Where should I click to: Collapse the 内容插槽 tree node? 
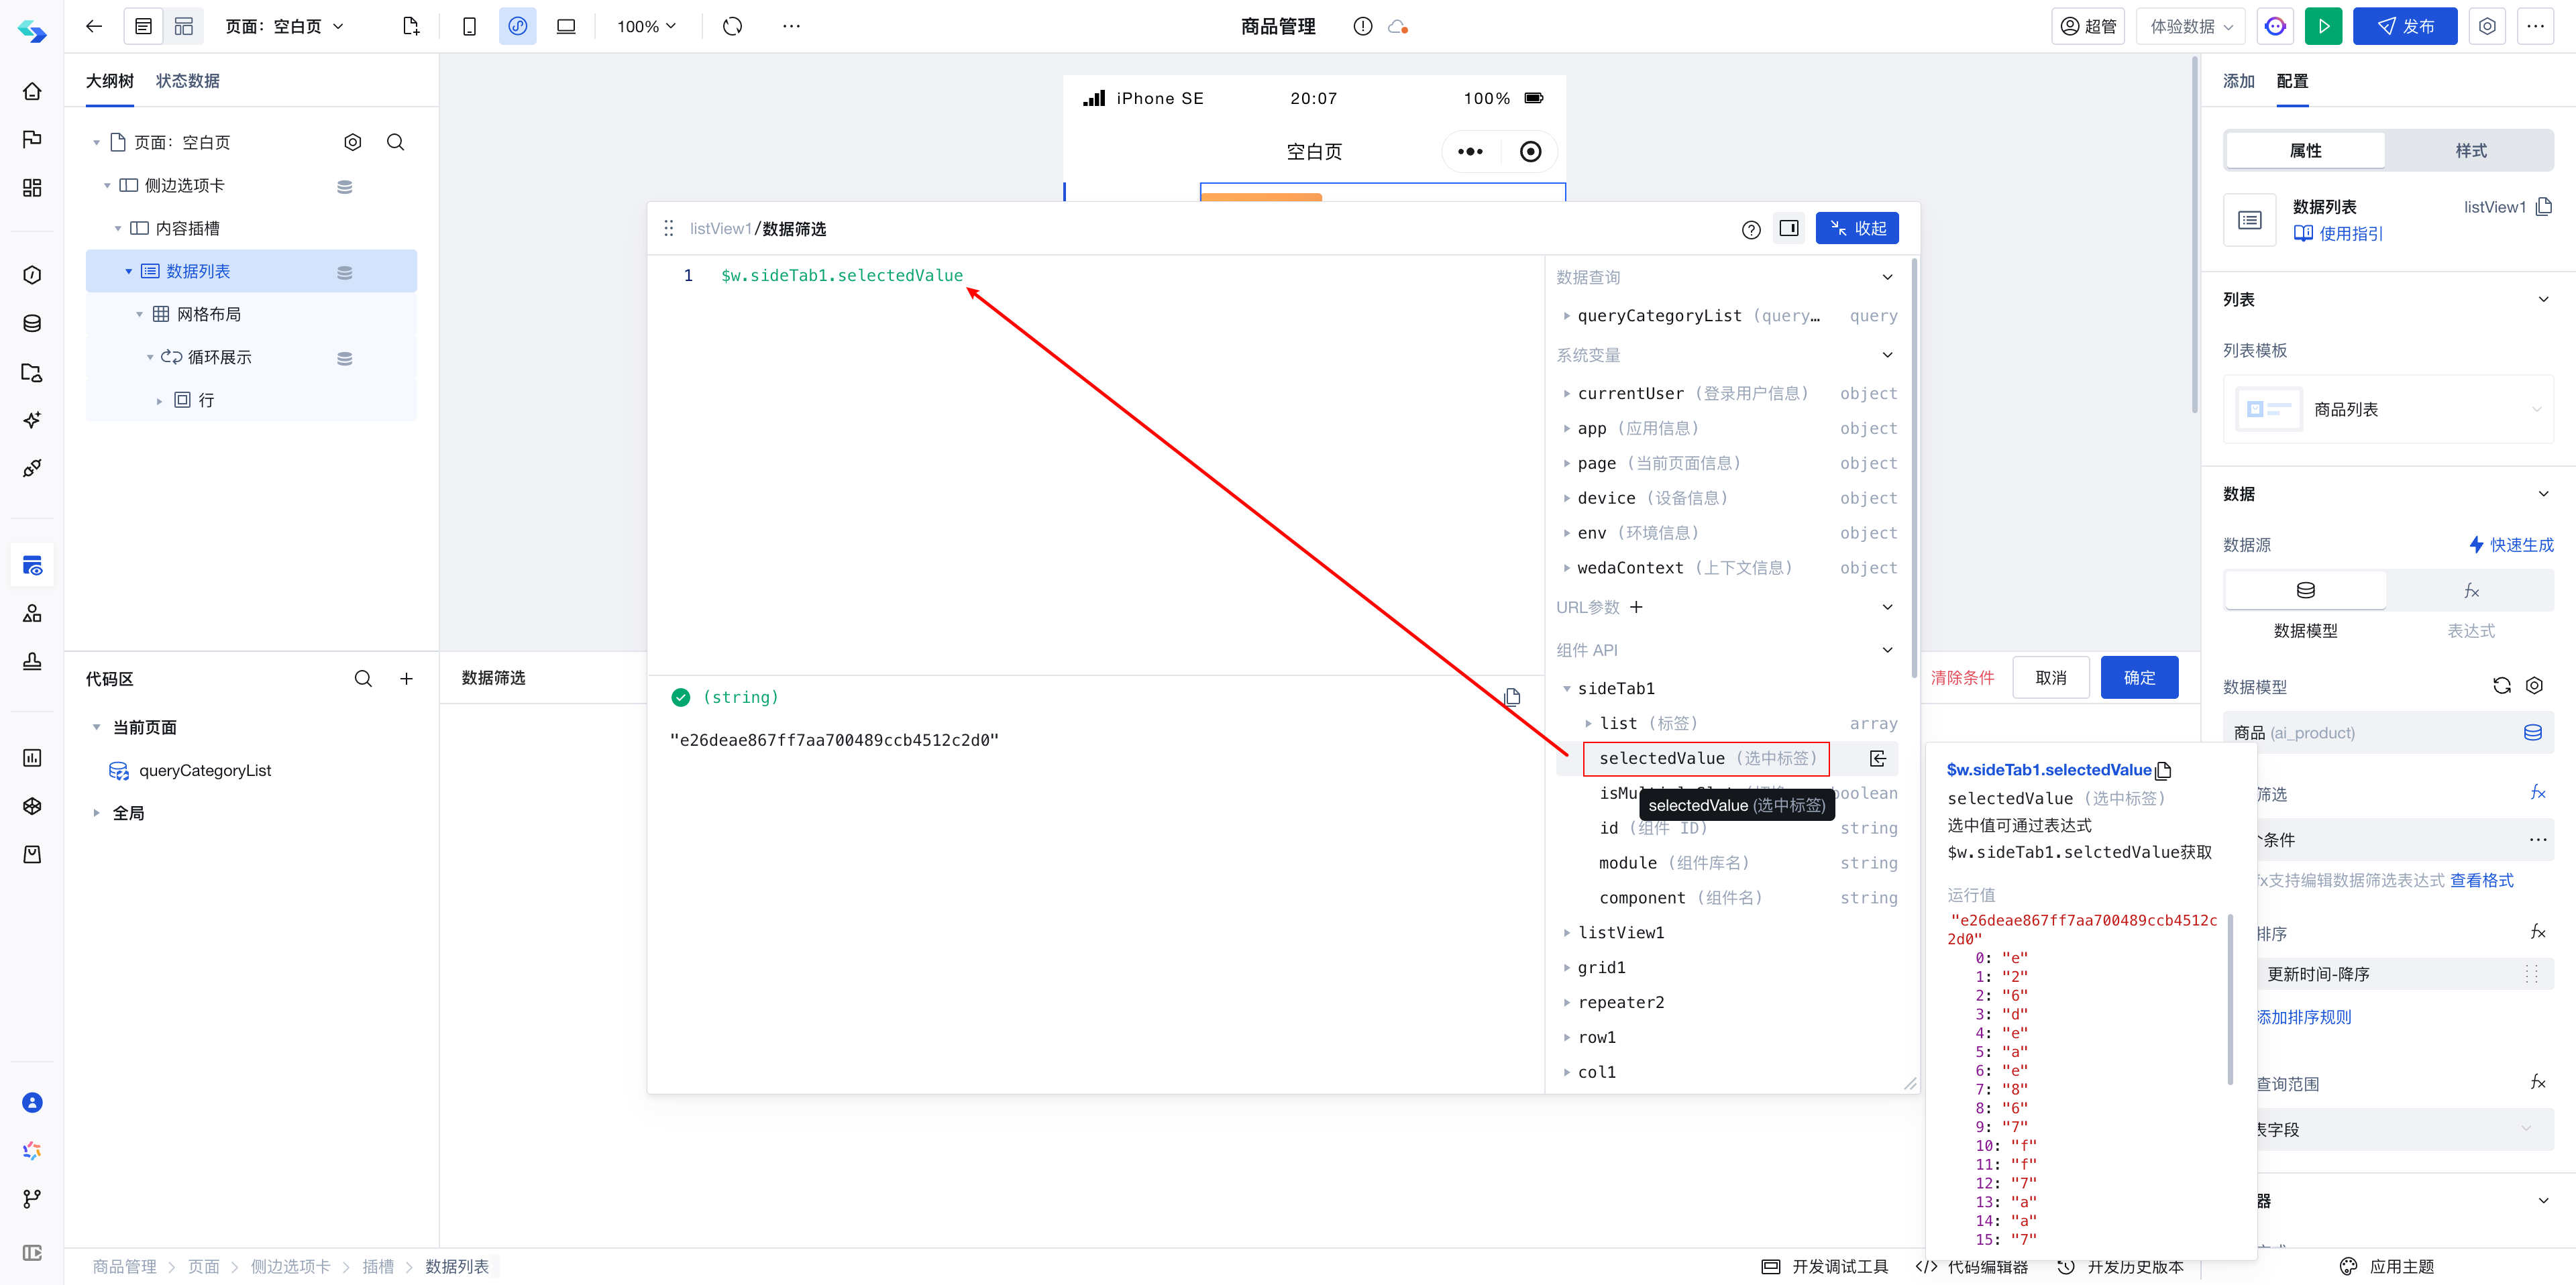tap(117, 229)
